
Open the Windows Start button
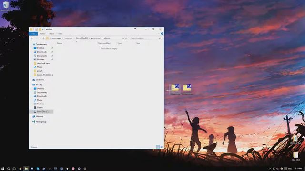(3, 169)
